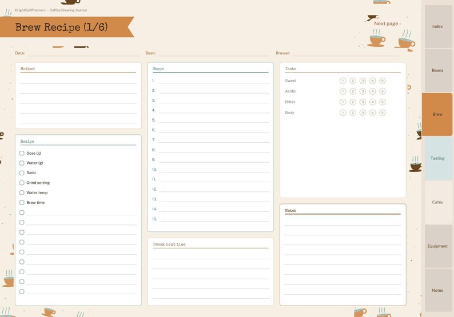Viewport: 454px width, 317px height.
Task: Tick the Grind setting checkbox
Action: tap(22, 183)
